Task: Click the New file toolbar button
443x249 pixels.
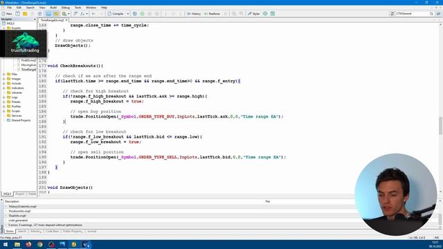Action: pos(7,14)
